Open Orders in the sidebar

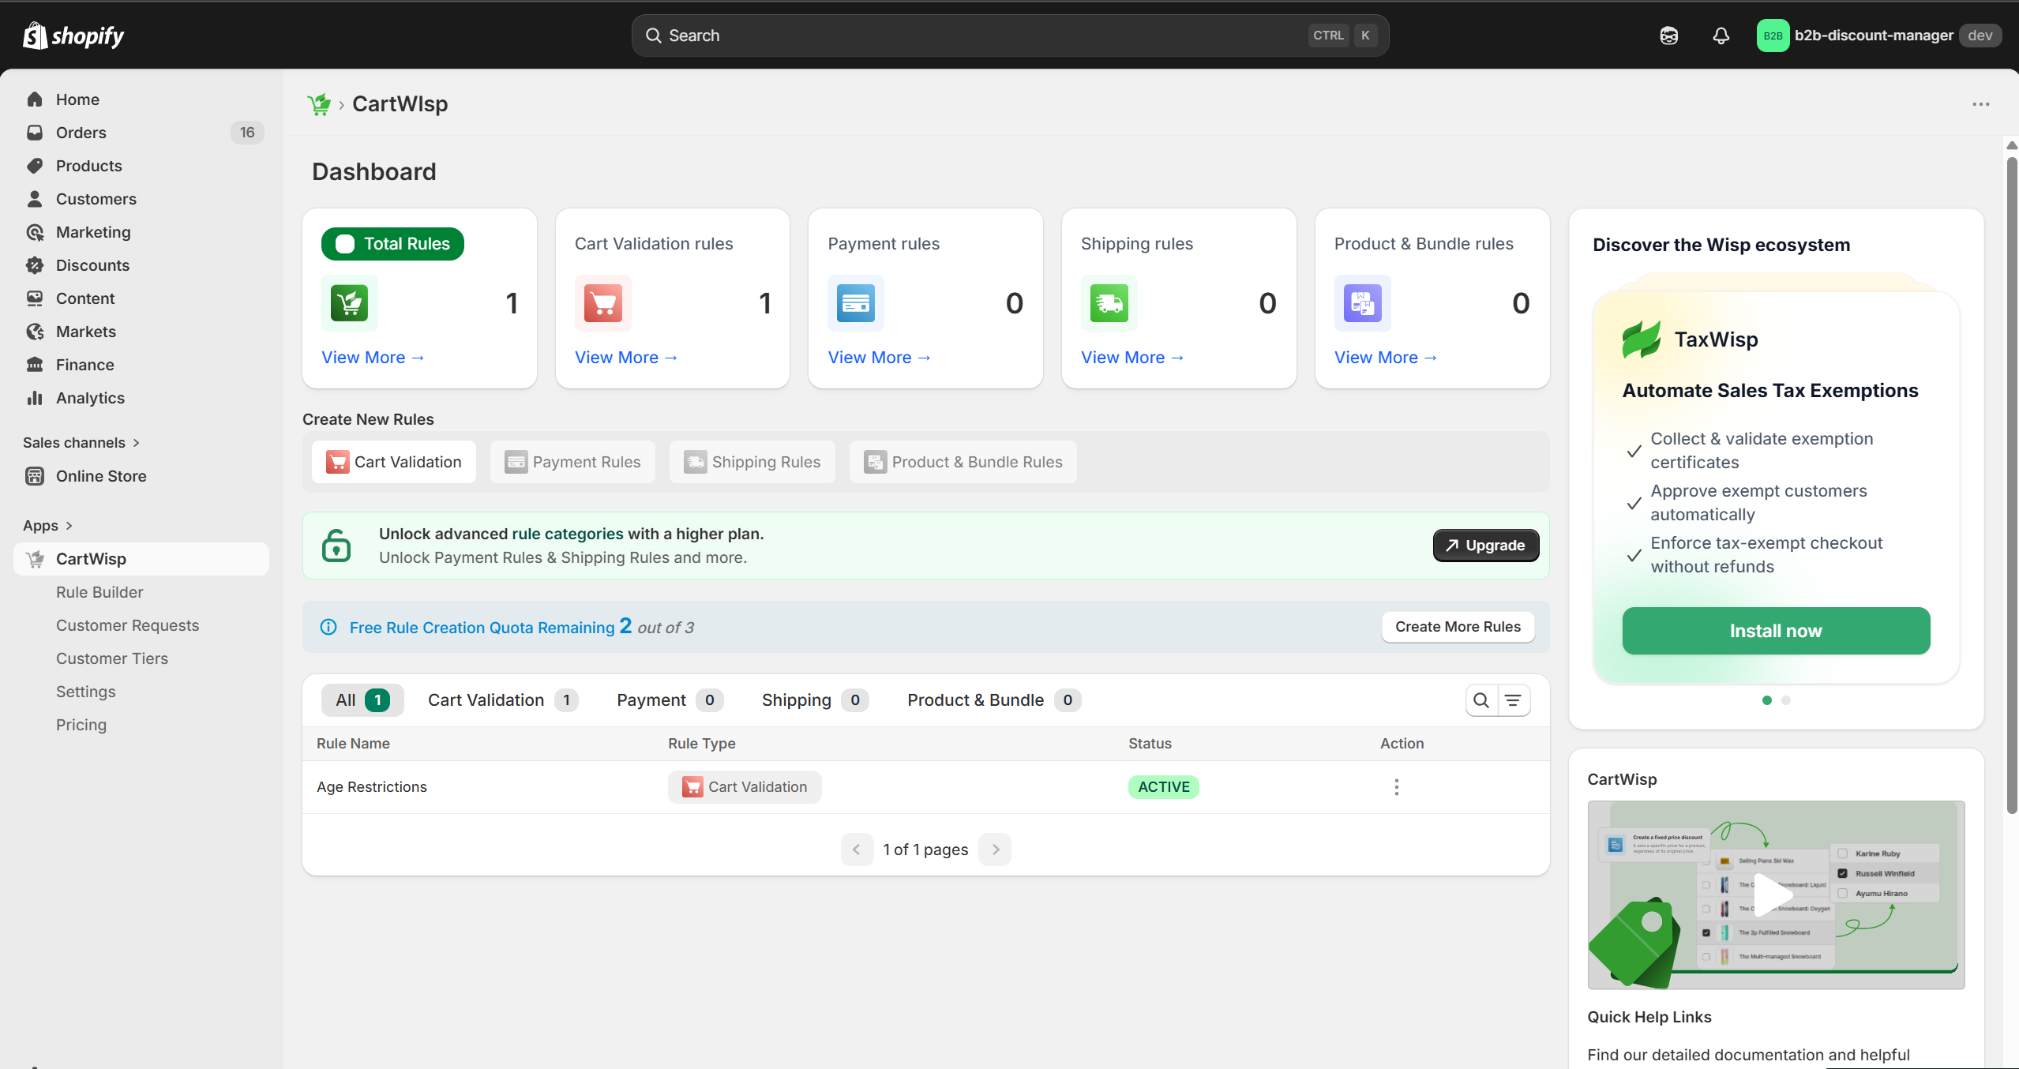tap(141, 133)
